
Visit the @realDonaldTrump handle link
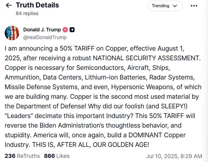click(x=45, y=37)
